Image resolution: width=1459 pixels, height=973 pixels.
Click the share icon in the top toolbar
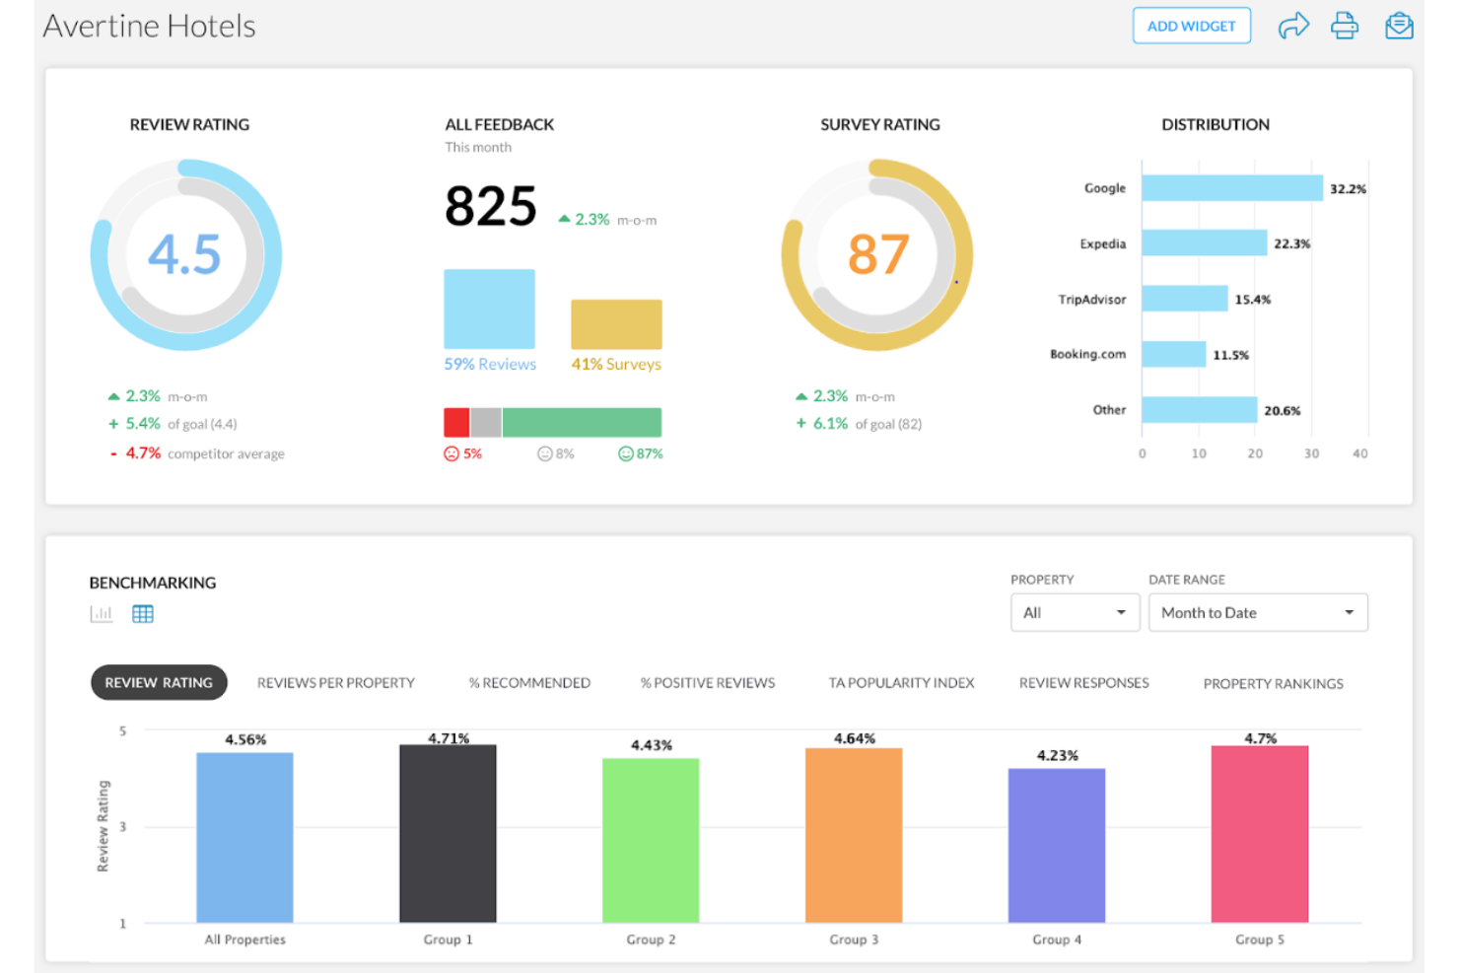(1293, 25)
